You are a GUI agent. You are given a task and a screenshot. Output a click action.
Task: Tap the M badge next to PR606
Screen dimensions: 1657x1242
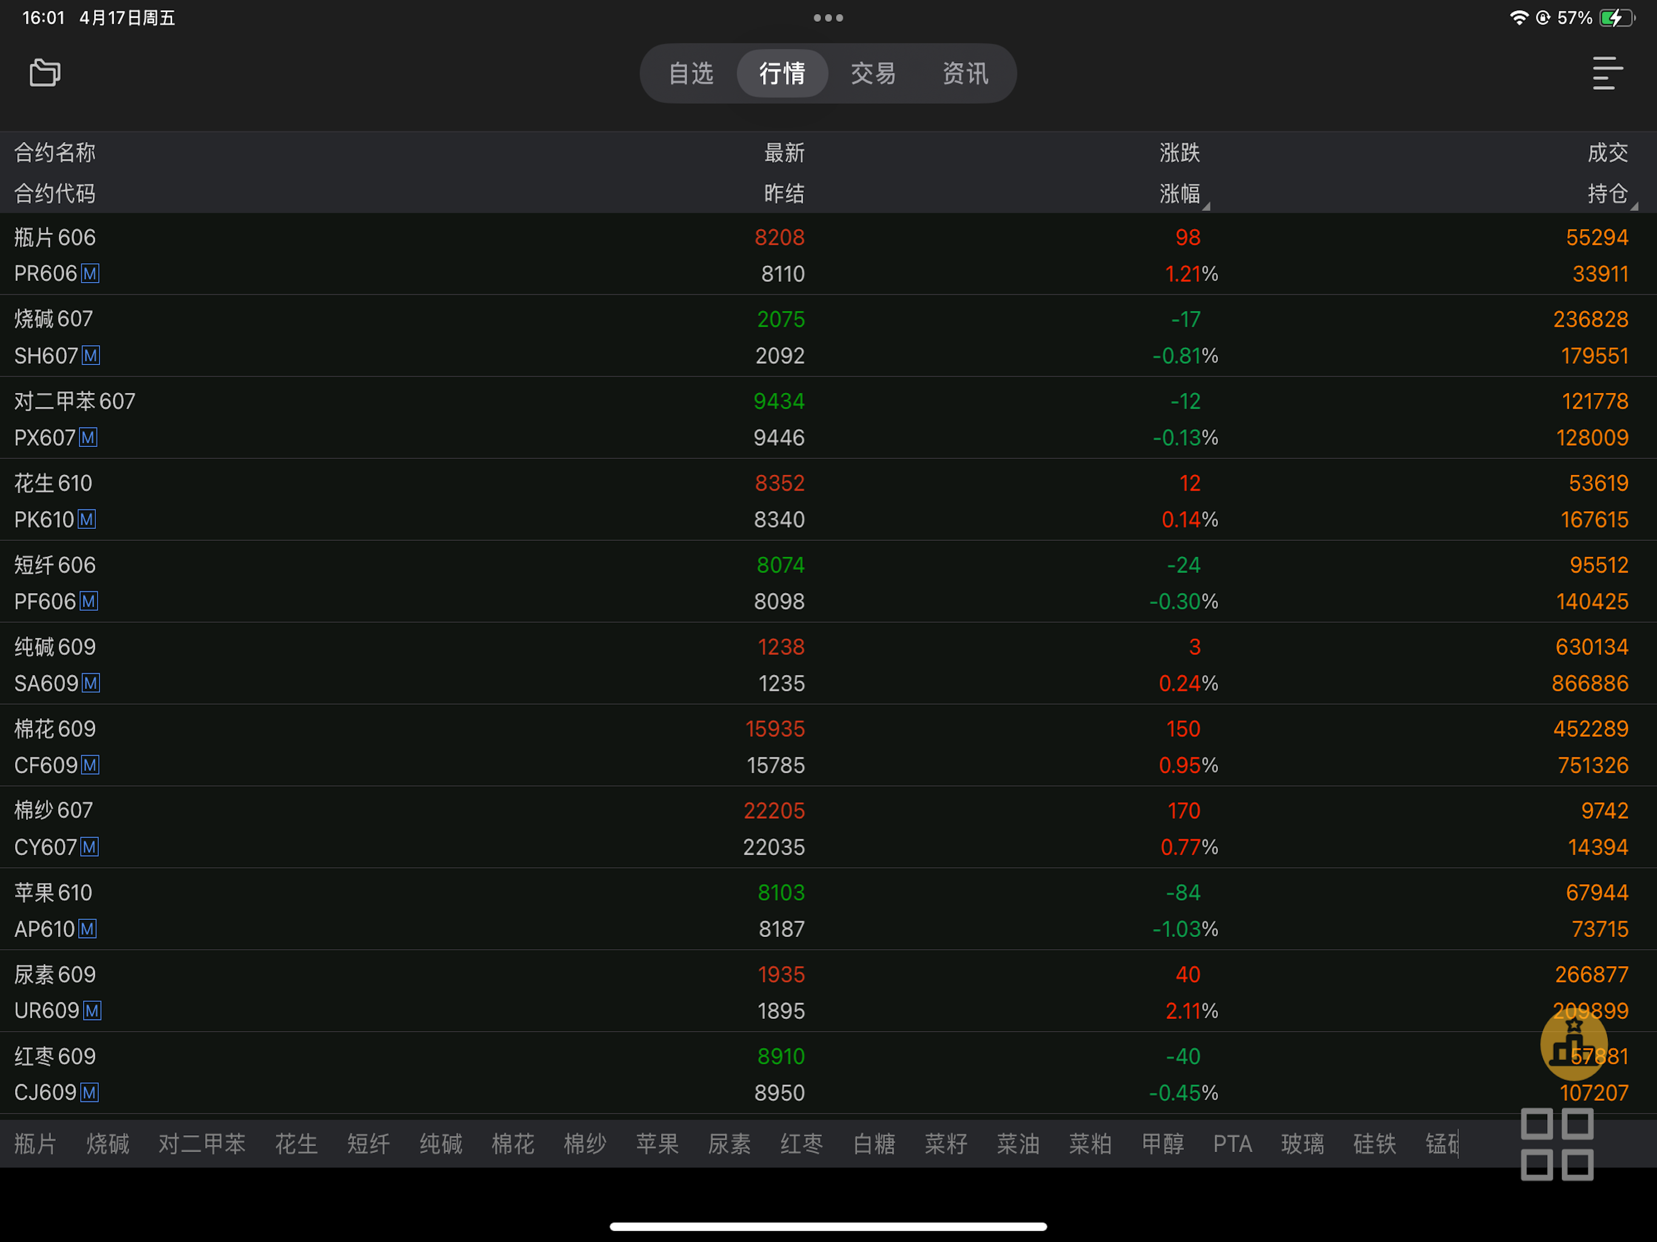click(x=90, y=274)
